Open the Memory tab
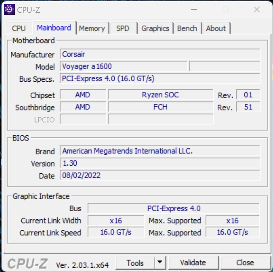The height and width of the screenshot is (272, 273). (x=92, y=28)
